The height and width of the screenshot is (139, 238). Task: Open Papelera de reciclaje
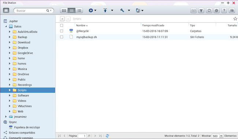[27, 127]
